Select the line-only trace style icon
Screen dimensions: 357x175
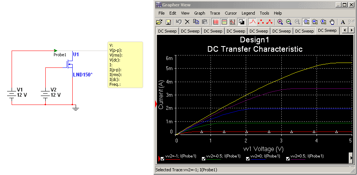252,22
